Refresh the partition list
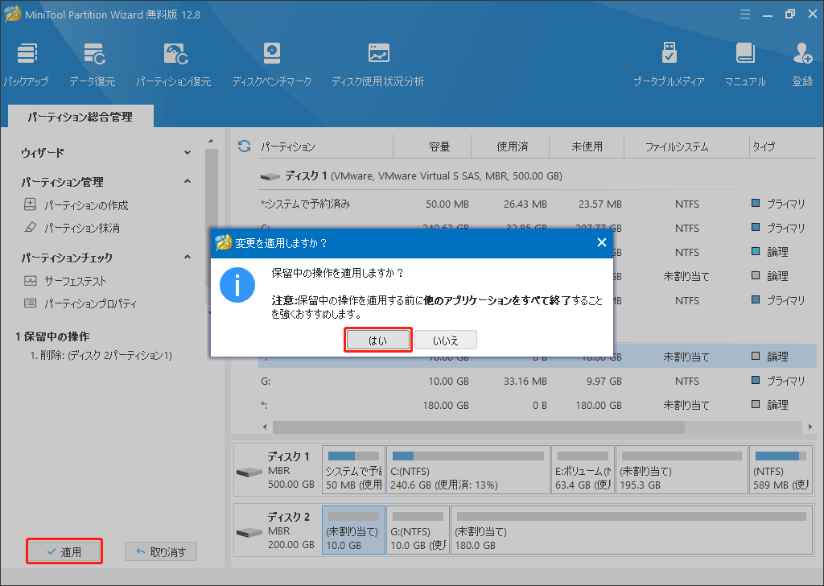The image size is (824, 586). pyautogui.click(x=245, y=146)
